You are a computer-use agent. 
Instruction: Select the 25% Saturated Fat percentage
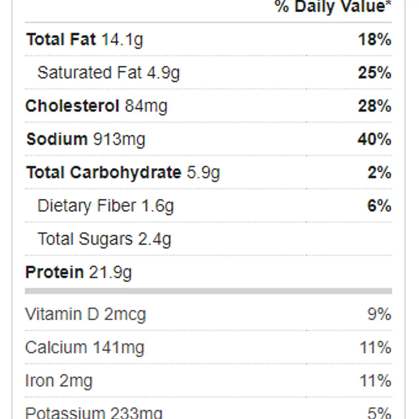click(374, 73)
